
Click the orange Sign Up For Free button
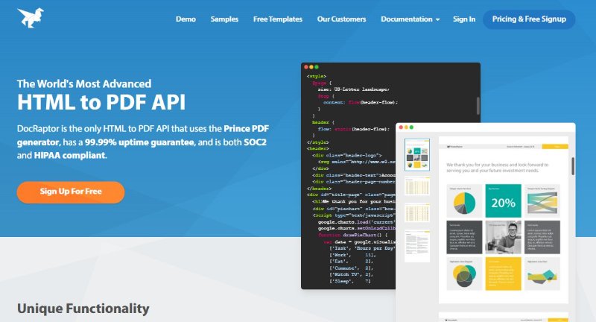click(71, 192)
